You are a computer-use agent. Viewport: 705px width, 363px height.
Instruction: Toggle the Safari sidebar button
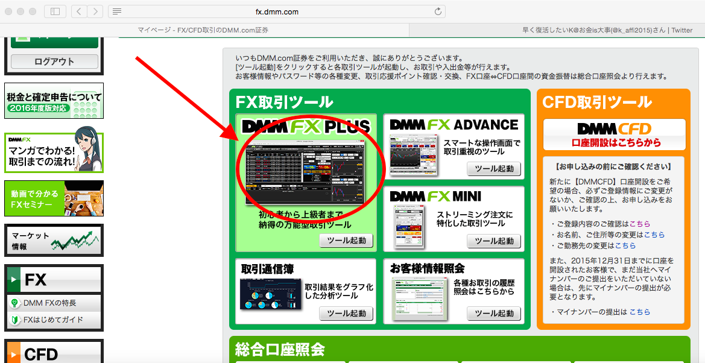(55, 11)
